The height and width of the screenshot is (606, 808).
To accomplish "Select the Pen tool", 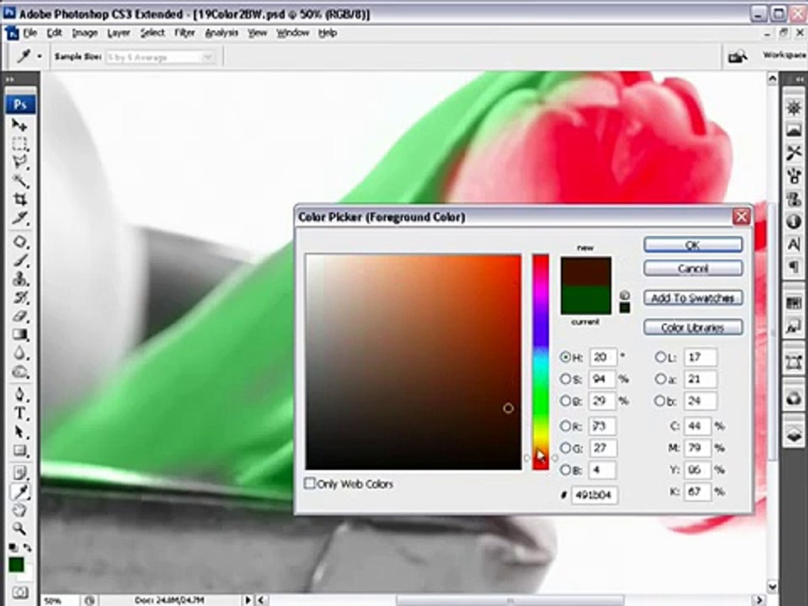I will coord(20,394).
